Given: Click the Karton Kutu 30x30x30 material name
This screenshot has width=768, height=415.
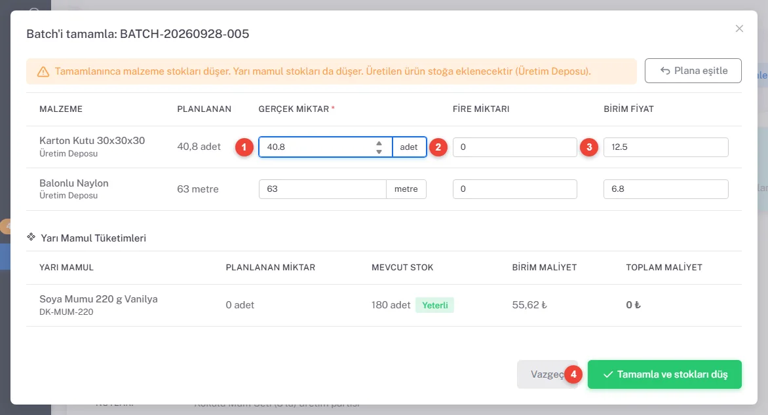Looking at the screenshot, I should tap(92, 141).
